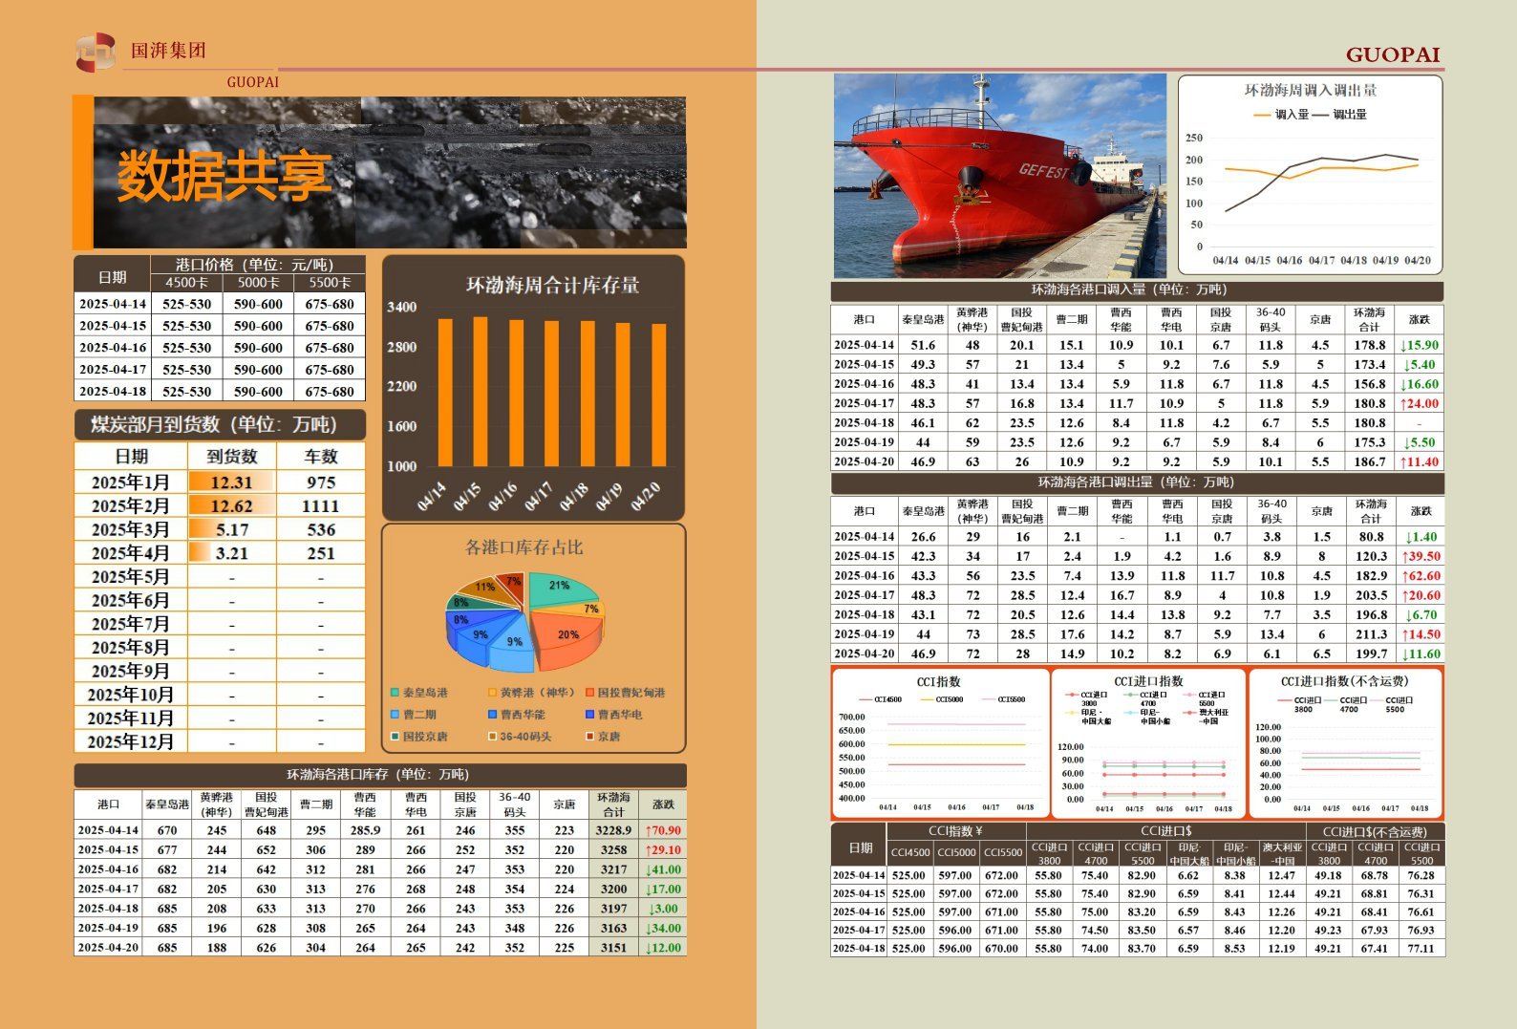Click the 国投曹妃甸港 legend color marker

pyautogui.click(x=590, y=693)
